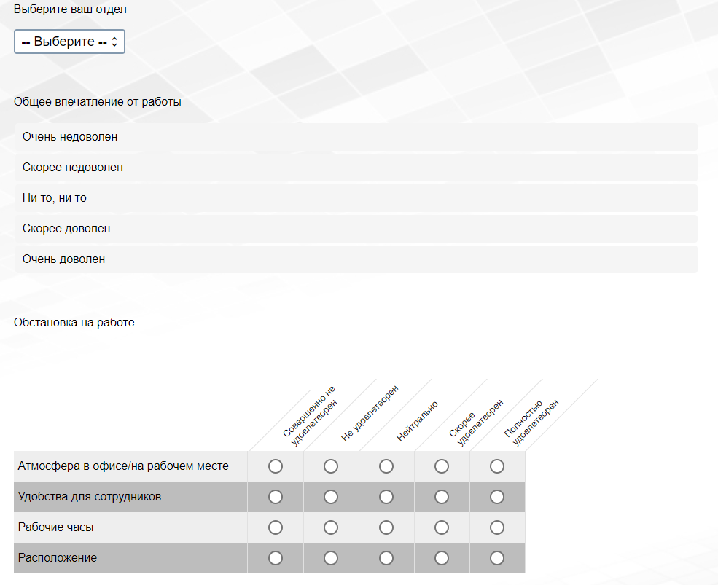This screenshot has width=718, height=585.
Task: Open the 'Выберите' department dropdown
Action: coord(69,42)
